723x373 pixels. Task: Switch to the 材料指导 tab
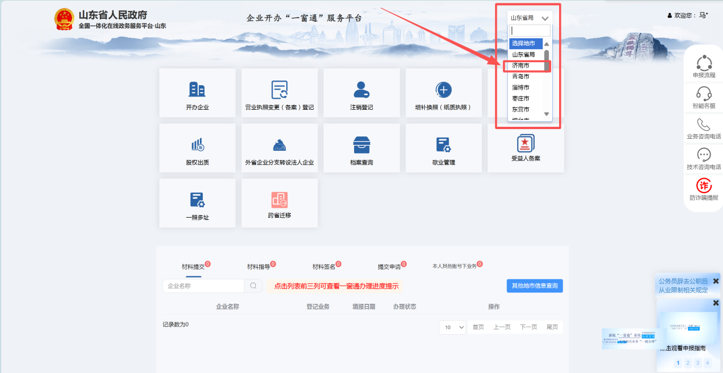pyautogui.click(x=260, y=267)
